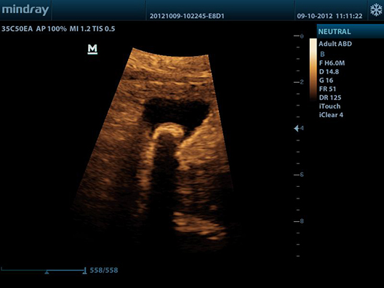Screen dimensions: 384x288
Task: Click the F H6.0M frequency parameter
Action: point(332,63)
